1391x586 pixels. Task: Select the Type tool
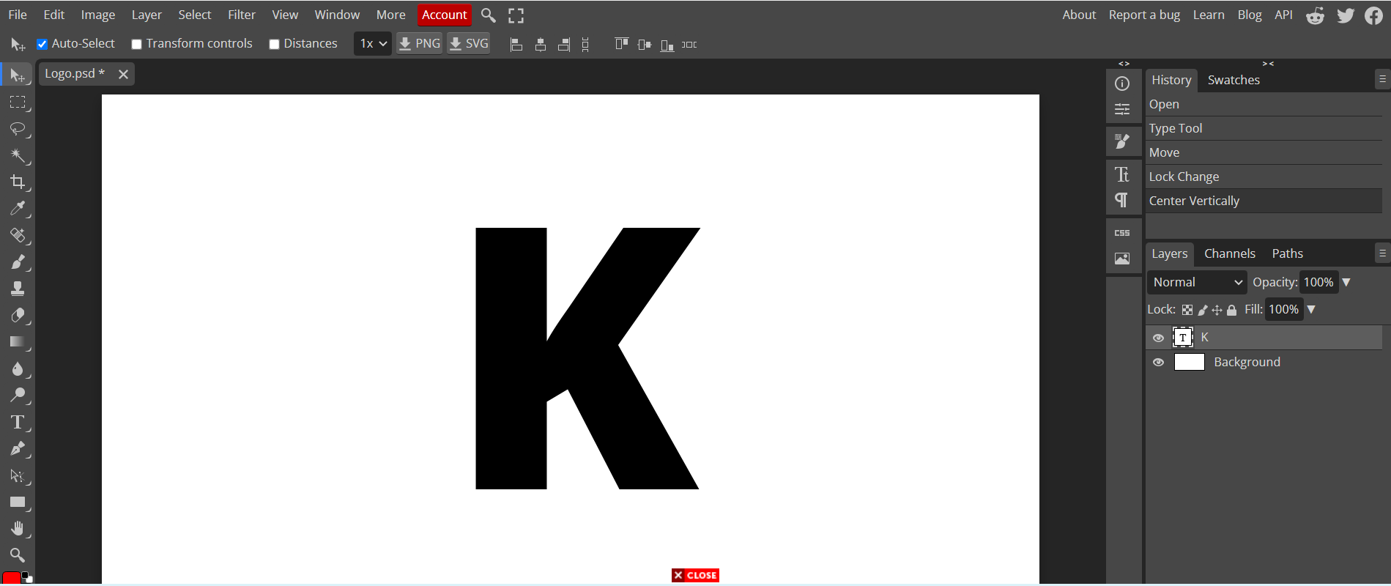18,422
